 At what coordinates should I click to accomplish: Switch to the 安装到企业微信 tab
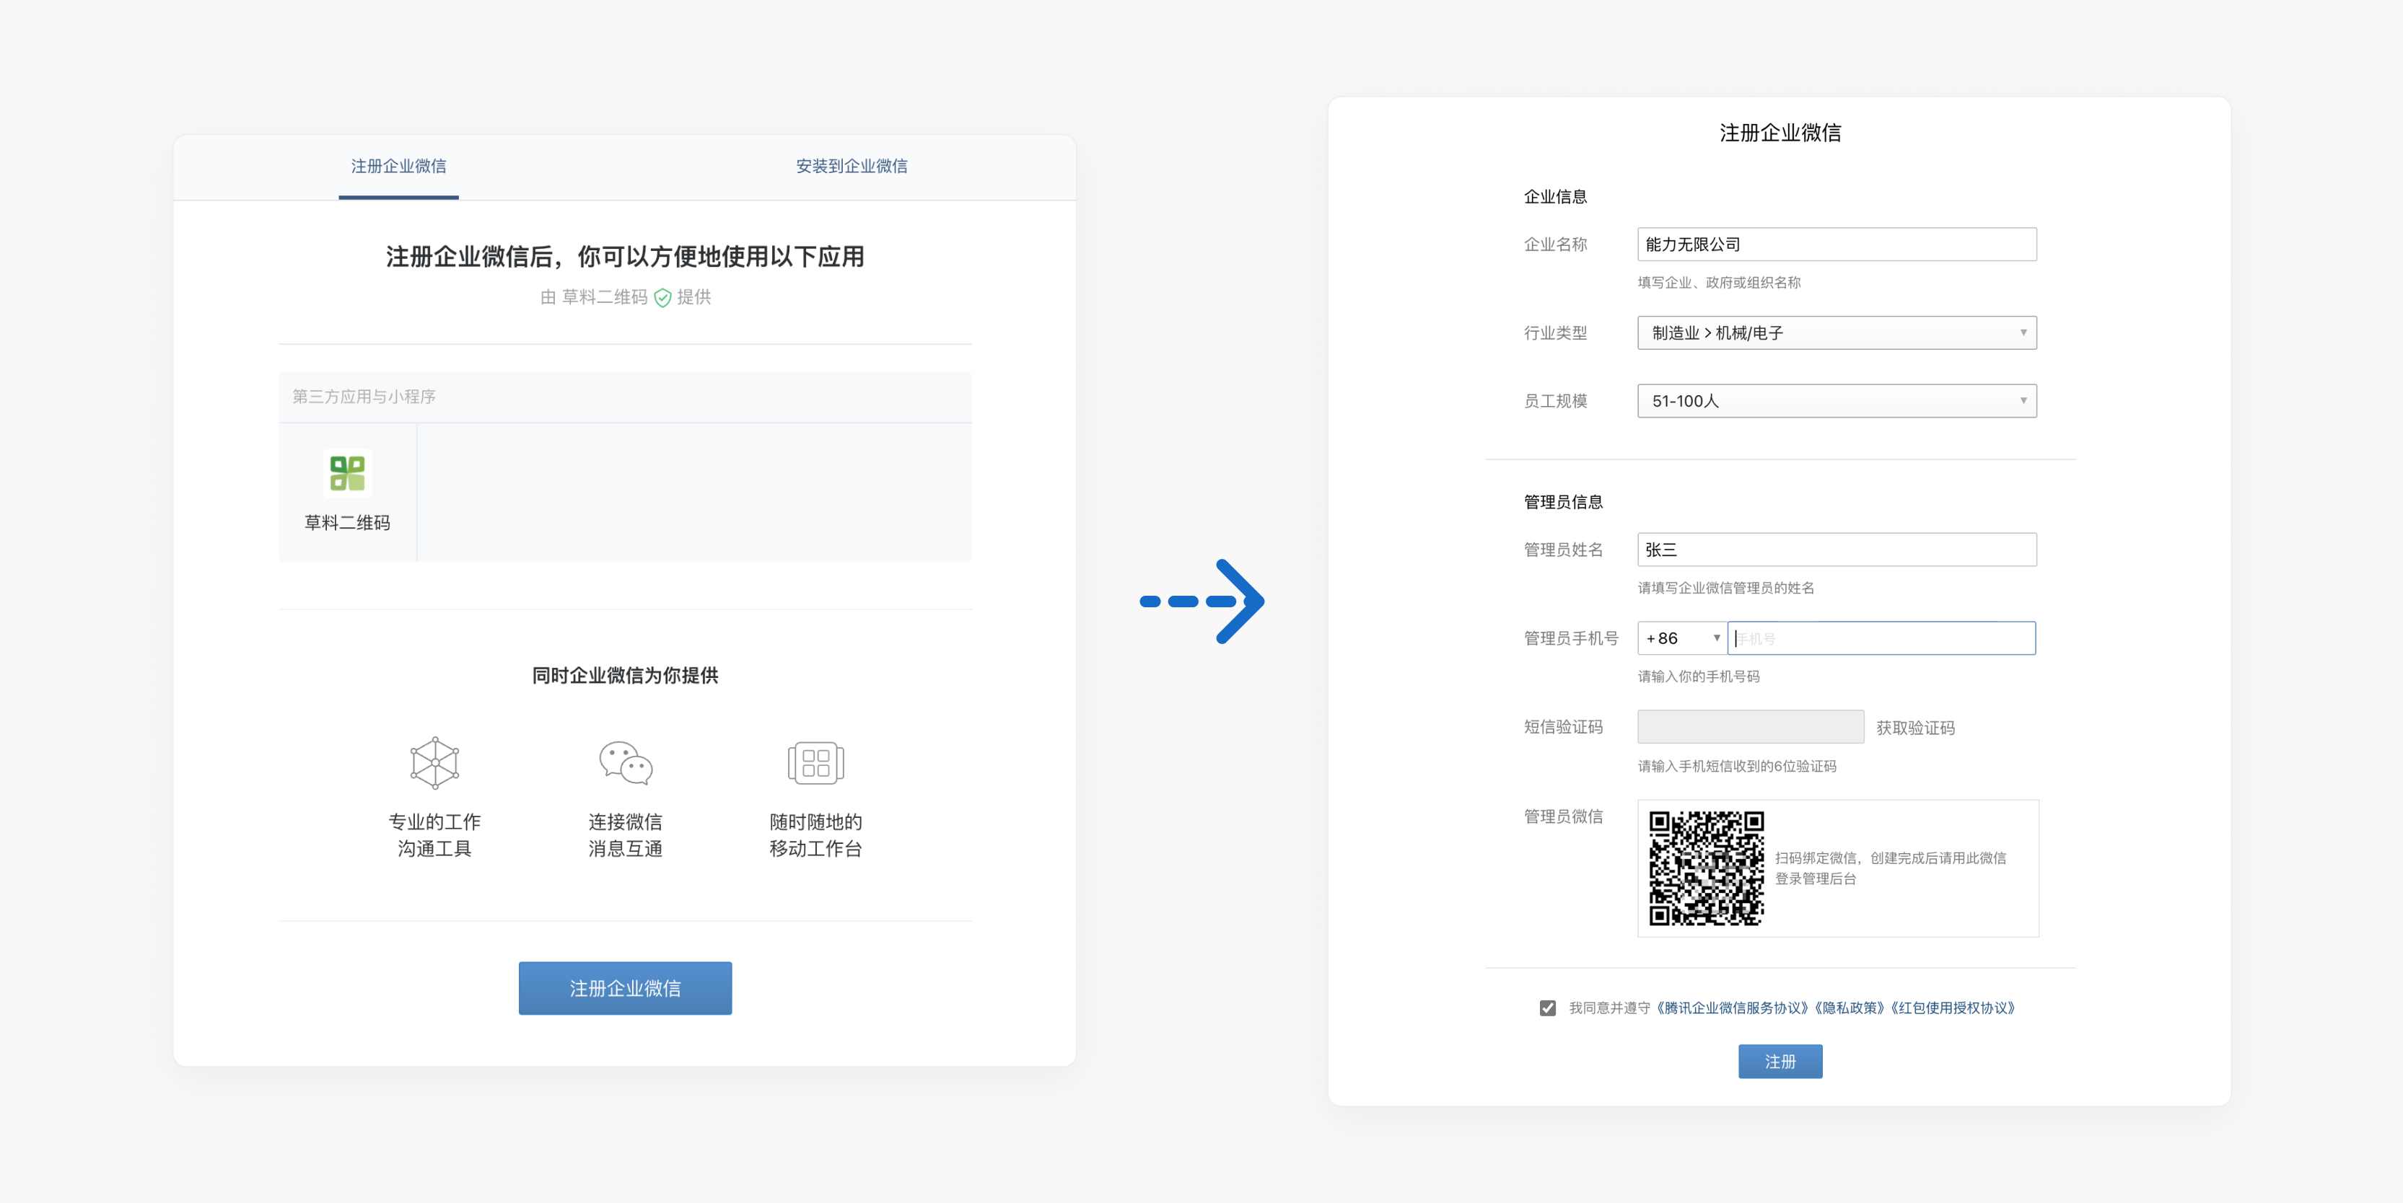click(851, 166)
